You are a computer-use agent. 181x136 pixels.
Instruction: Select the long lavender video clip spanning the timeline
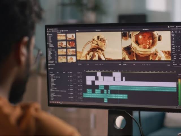tap(136, 84)
